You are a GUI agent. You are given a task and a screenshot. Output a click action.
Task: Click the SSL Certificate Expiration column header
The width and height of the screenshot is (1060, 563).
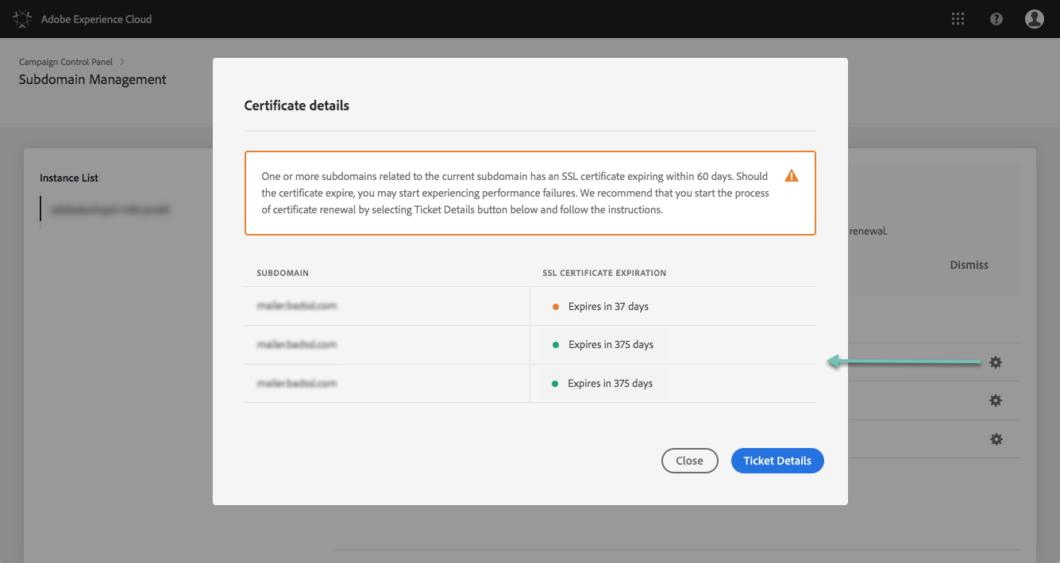[604, 273]
